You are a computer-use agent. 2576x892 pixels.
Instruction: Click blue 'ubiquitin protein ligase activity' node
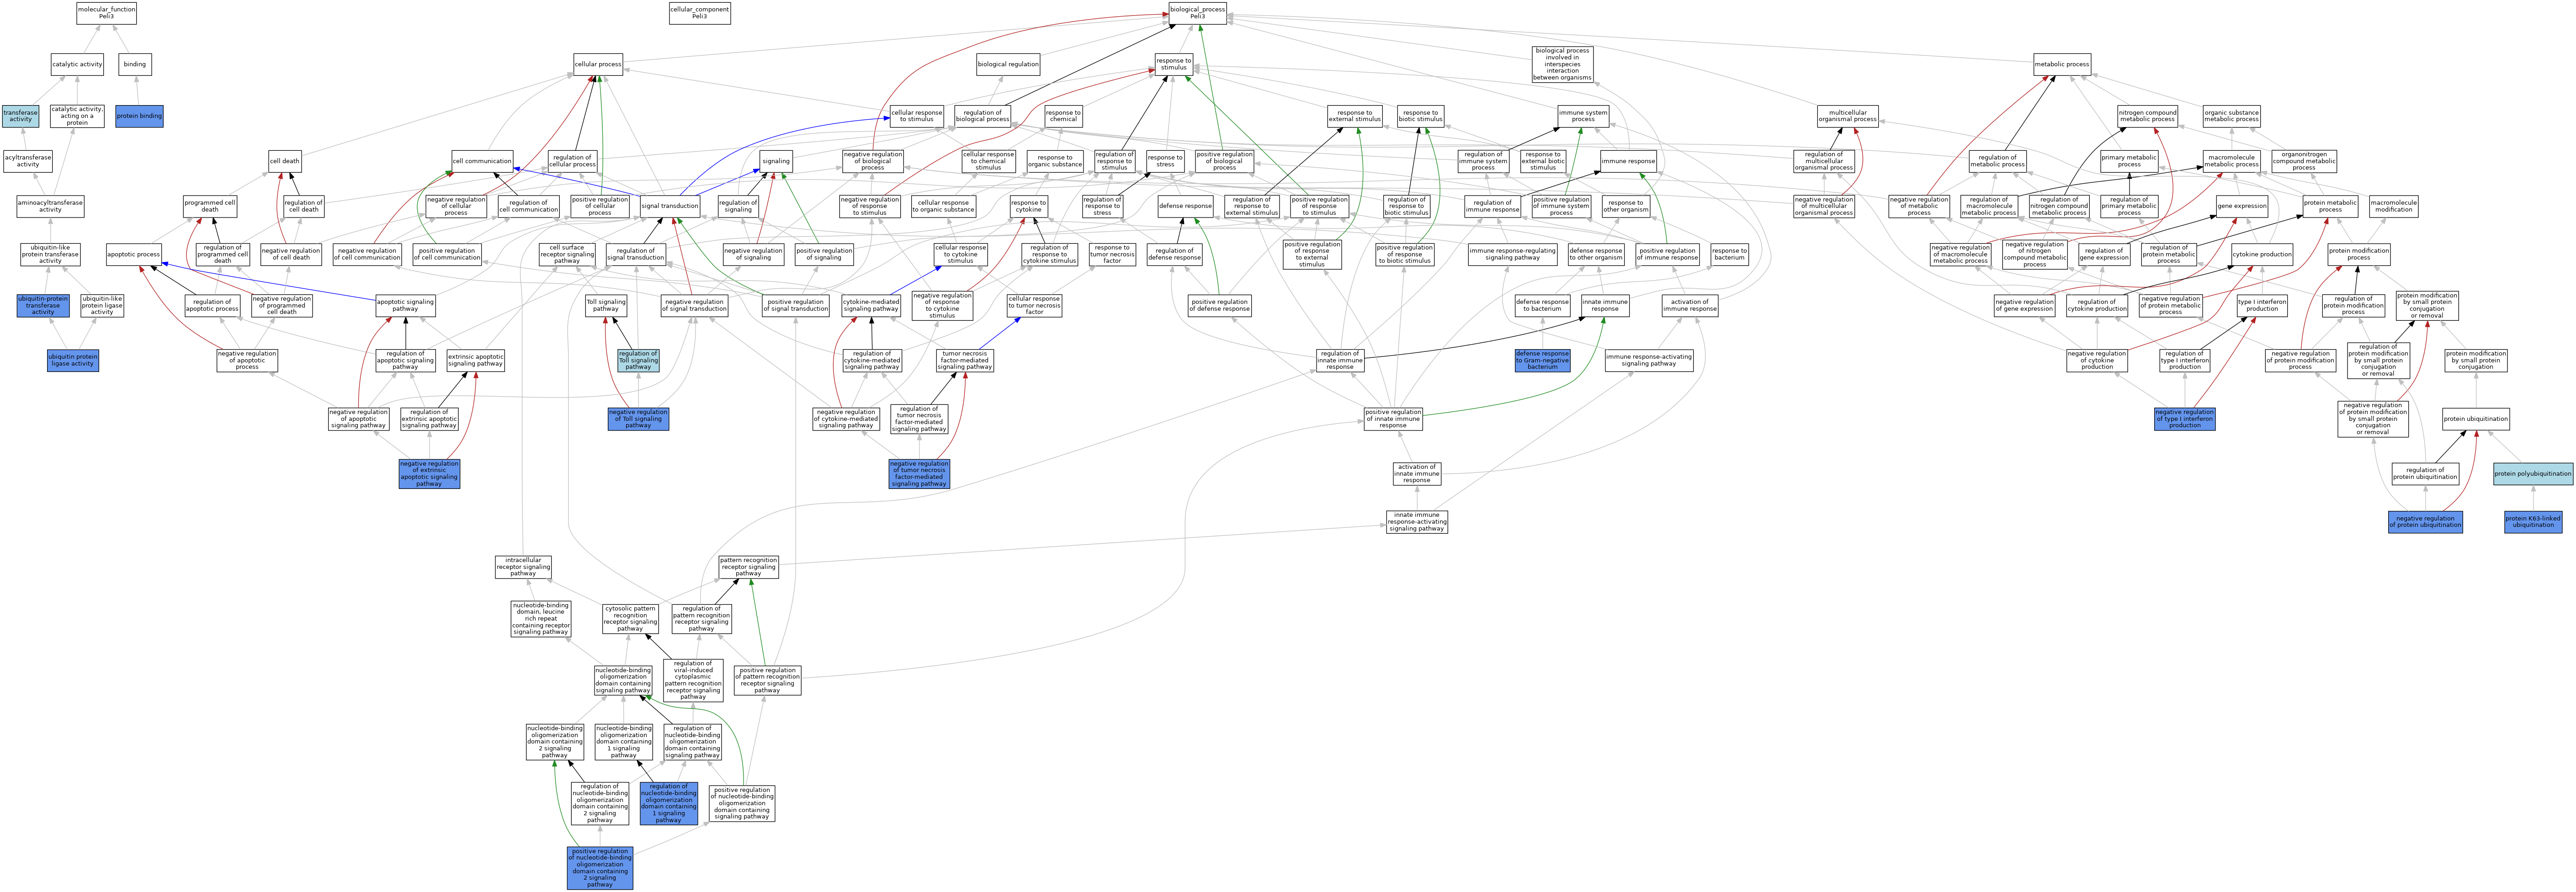point(73,360)
